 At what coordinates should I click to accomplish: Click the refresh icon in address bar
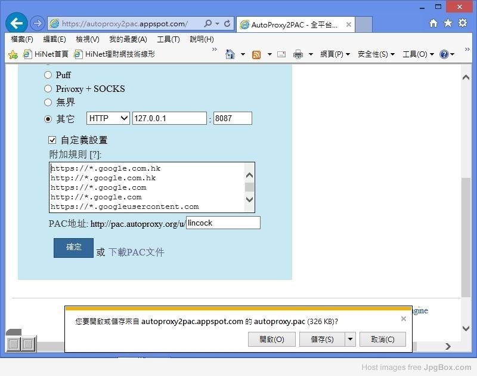pos(227,24)
